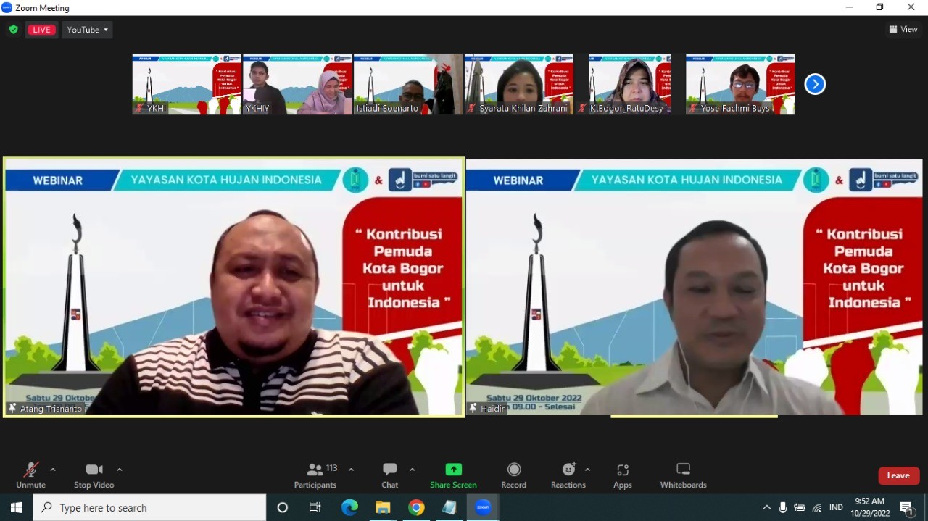This screenshot has height=521, width=928.
Task: Open the Reactions menu
Action: pos(568,475)
